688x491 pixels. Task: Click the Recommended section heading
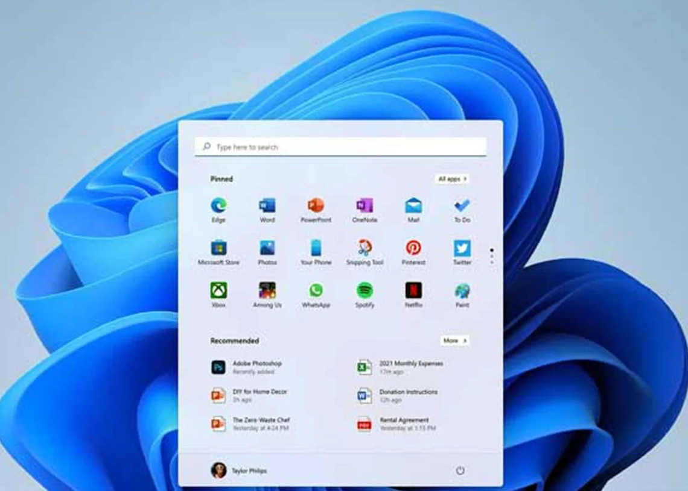[x=235, y=341]
